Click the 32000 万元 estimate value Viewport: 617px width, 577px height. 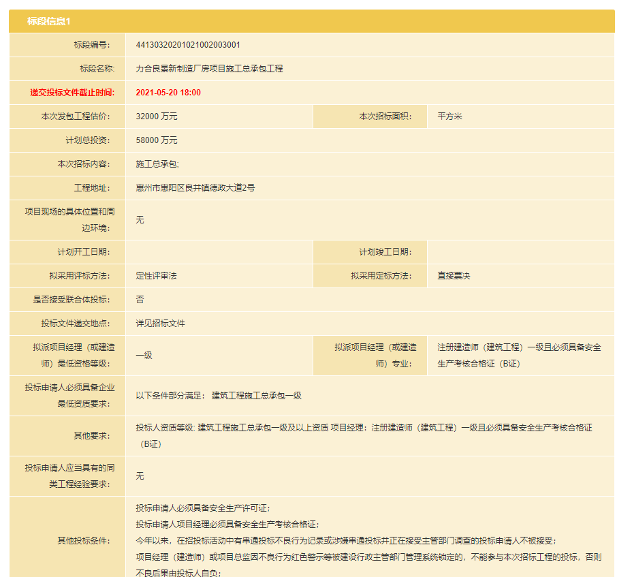click(157, 116)
